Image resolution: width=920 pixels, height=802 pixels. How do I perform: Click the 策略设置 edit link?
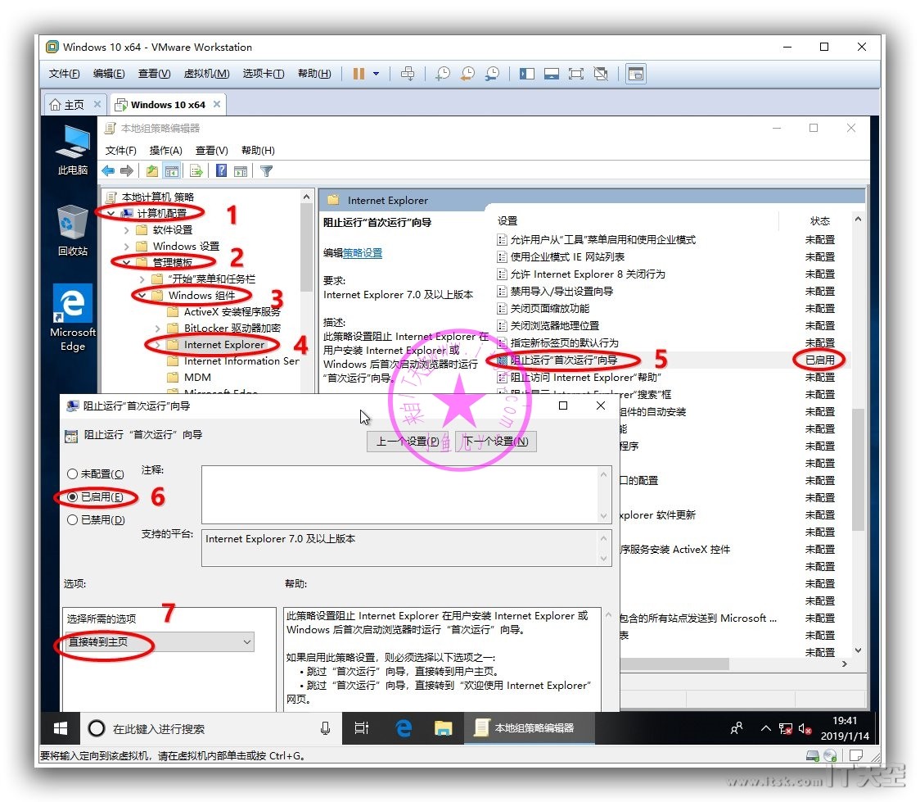pos(363,253)
